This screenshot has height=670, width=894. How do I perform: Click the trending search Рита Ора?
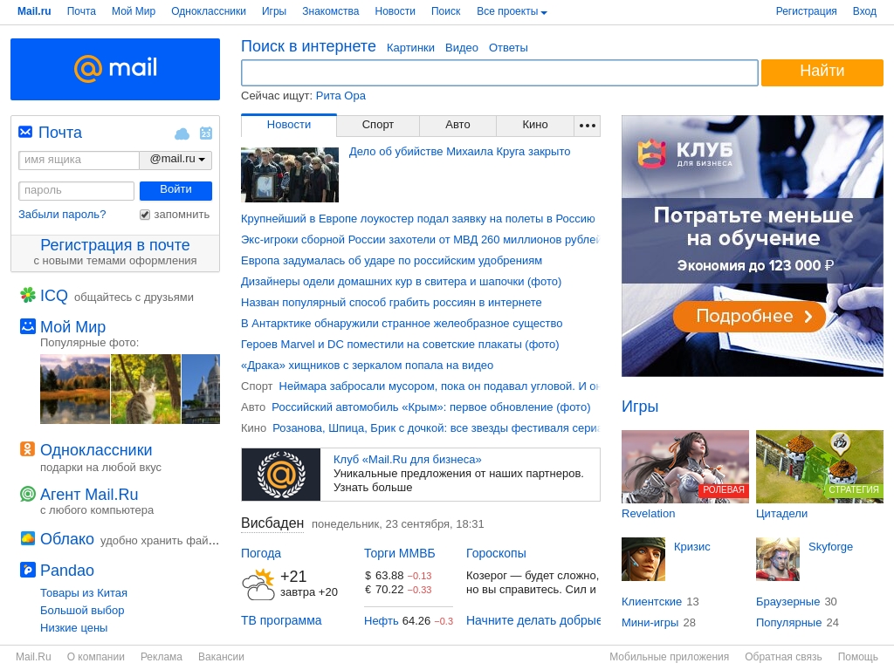point(341,96)
